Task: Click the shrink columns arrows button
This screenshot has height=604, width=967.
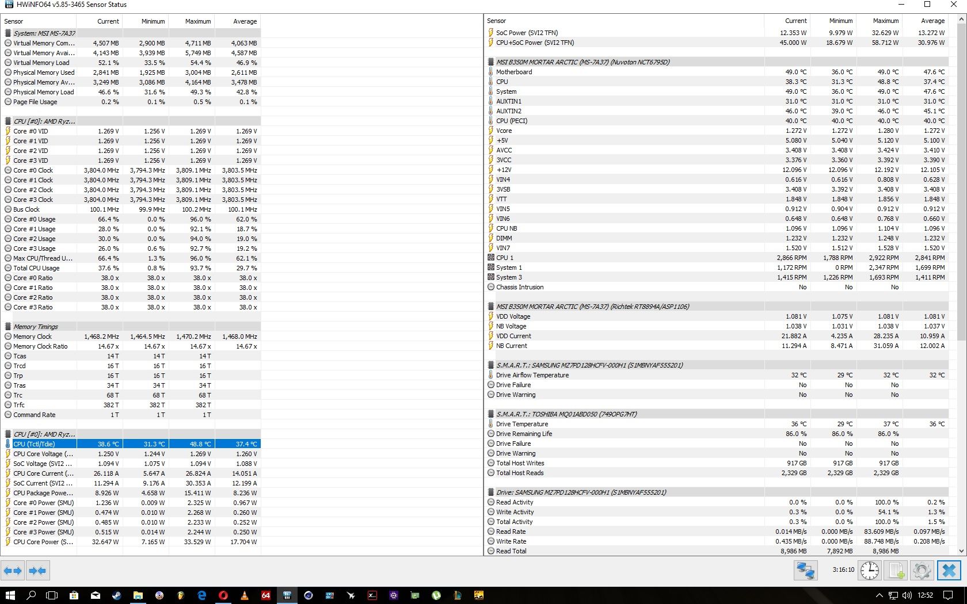Action: 37,571
